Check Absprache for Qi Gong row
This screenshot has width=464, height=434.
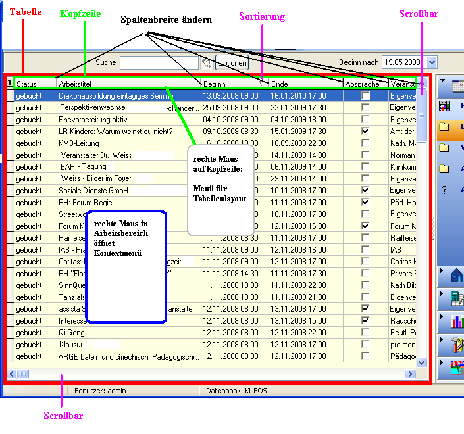(x=366, y=332)
